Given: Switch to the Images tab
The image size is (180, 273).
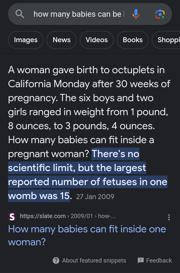Looking at the screenshot, I should pos(26,40).
